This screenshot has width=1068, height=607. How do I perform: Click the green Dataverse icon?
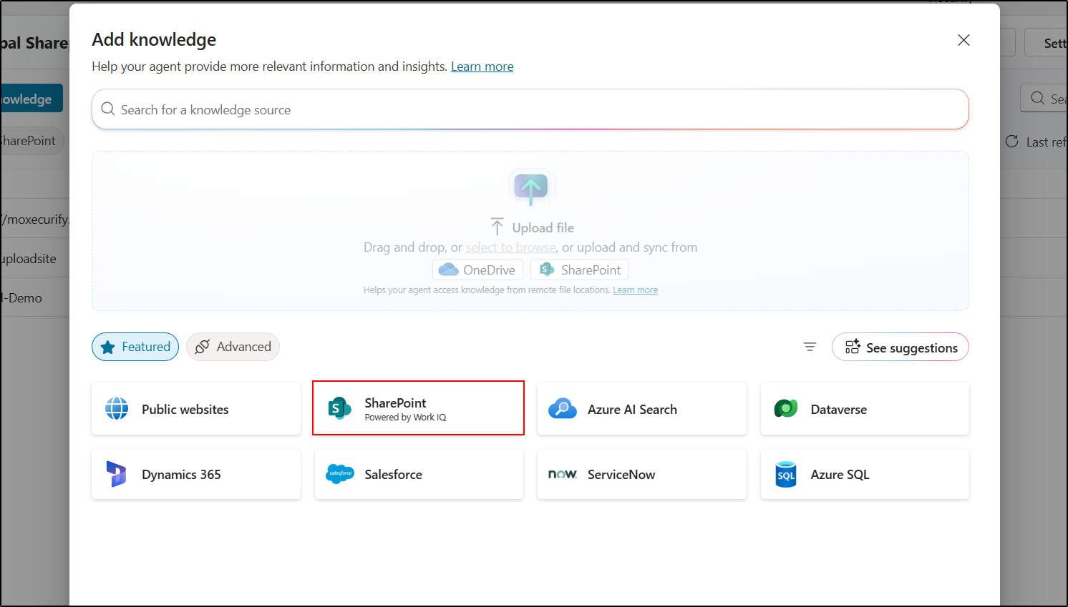coord(786,409)
